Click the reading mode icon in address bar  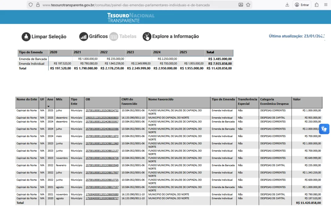click(x=241, y=5)
